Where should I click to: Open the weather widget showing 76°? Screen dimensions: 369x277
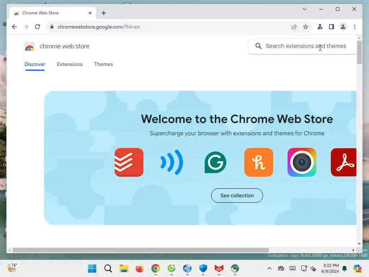(12, 268)
